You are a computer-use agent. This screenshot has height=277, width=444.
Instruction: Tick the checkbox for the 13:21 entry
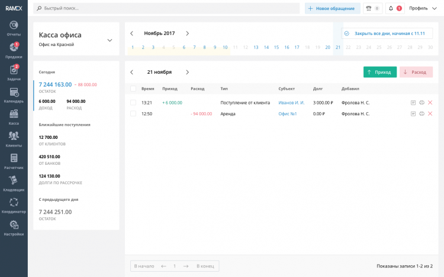(x=133, y=103)
